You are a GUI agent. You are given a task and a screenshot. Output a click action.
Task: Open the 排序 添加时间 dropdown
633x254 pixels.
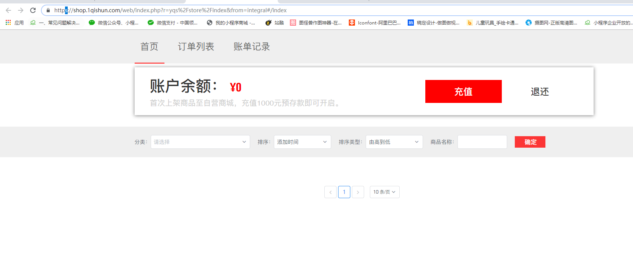click(303, 142)
